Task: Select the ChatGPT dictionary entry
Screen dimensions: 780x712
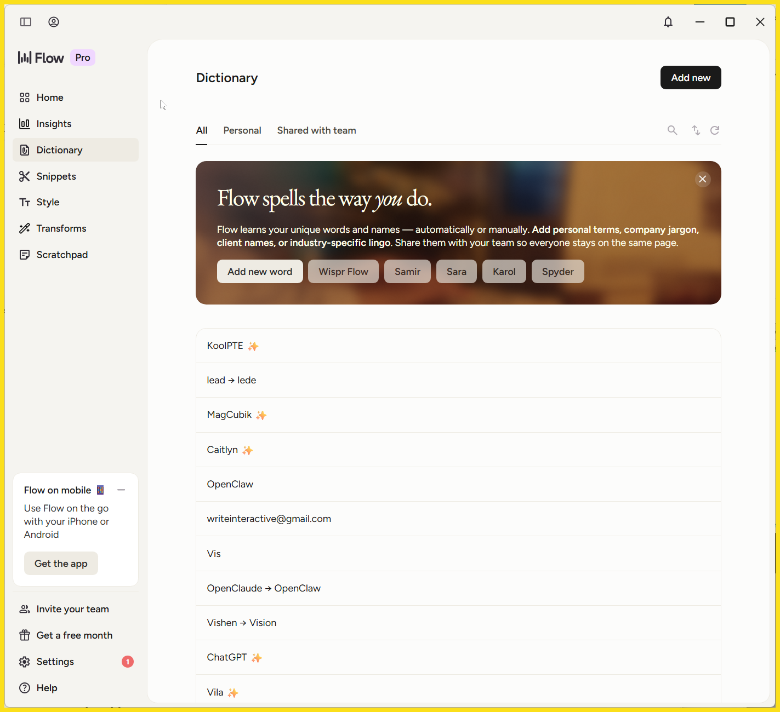Action: (458, 657)
